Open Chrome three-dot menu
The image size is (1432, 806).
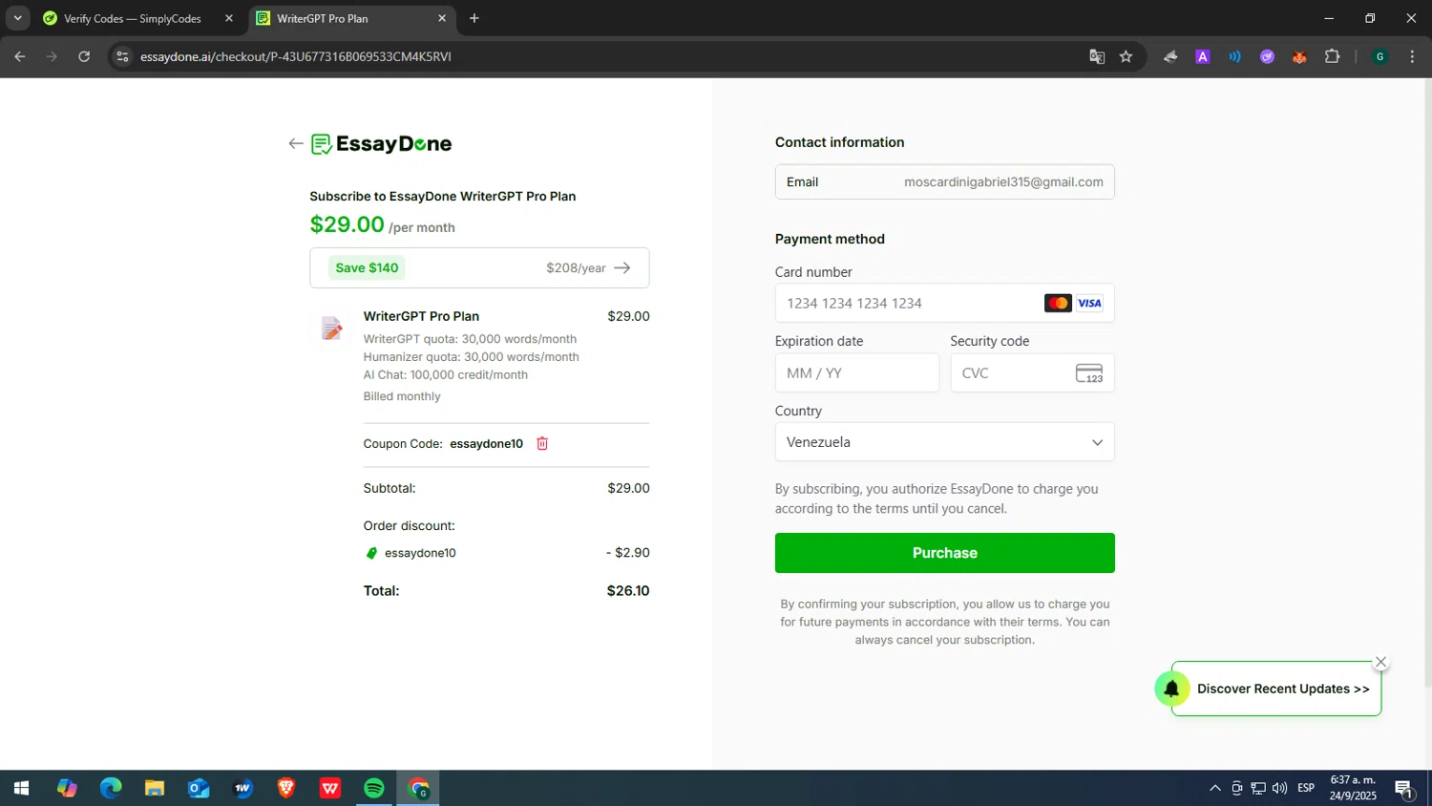pyautogui.click(x=1412, y=56)
